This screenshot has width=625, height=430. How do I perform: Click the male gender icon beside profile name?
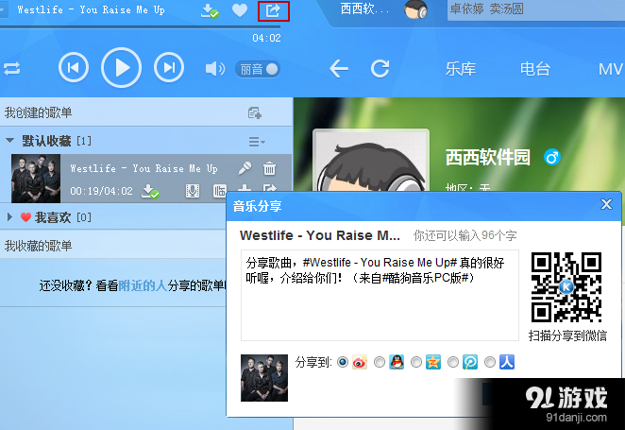click(552, 157)
